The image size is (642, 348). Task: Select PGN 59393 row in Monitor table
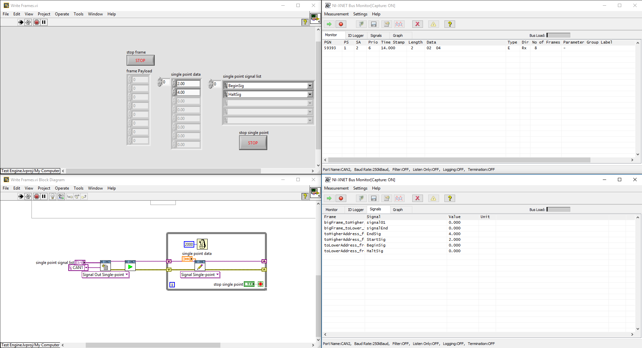[x=479, y=48]
